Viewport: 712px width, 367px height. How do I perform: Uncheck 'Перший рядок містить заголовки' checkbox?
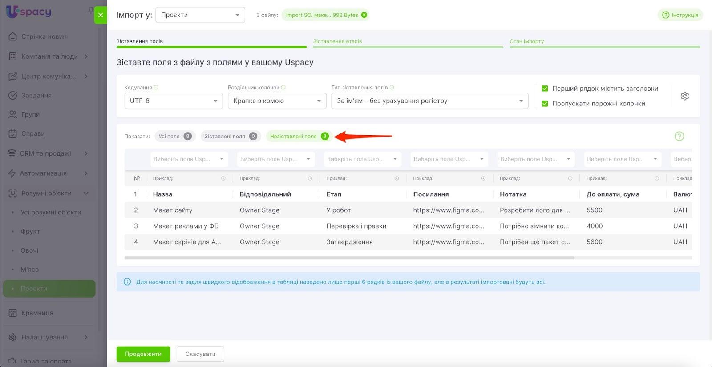pos(545,89)
